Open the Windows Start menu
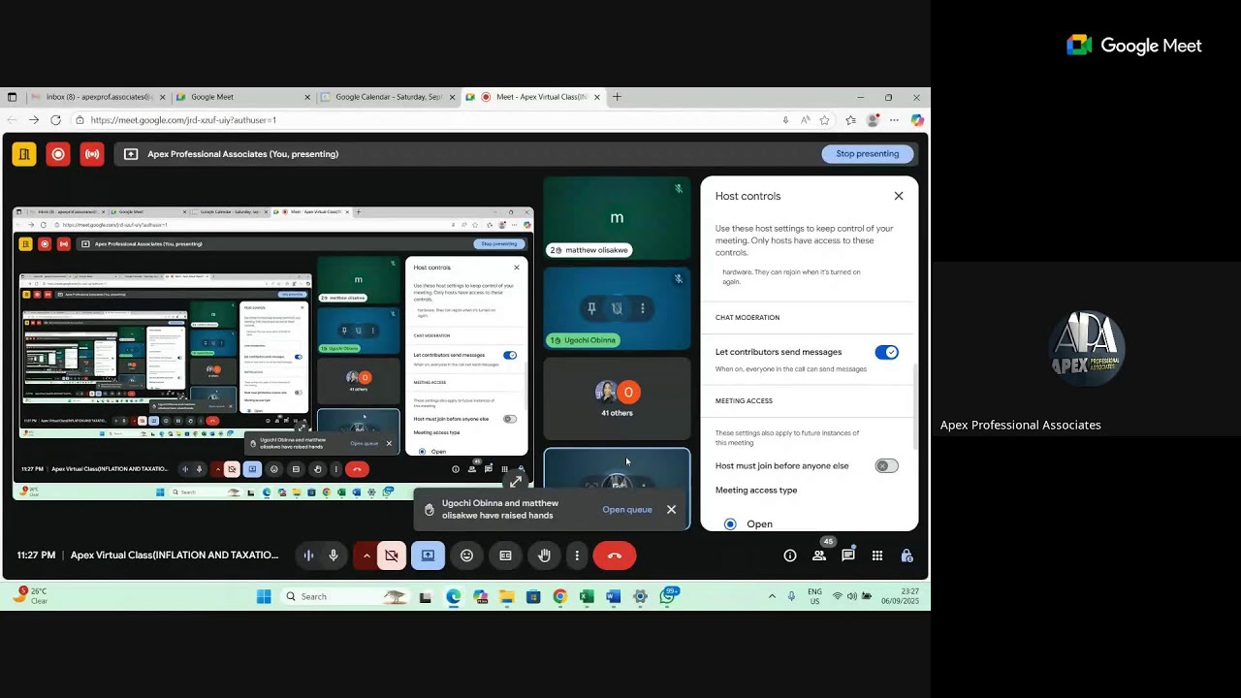Screen dimensions: 1241x698 264,596
